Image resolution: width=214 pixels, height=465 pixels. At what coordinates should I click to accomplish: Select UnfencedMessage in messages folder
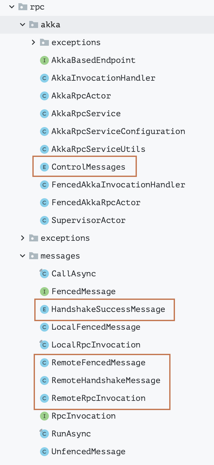point(89,451)
